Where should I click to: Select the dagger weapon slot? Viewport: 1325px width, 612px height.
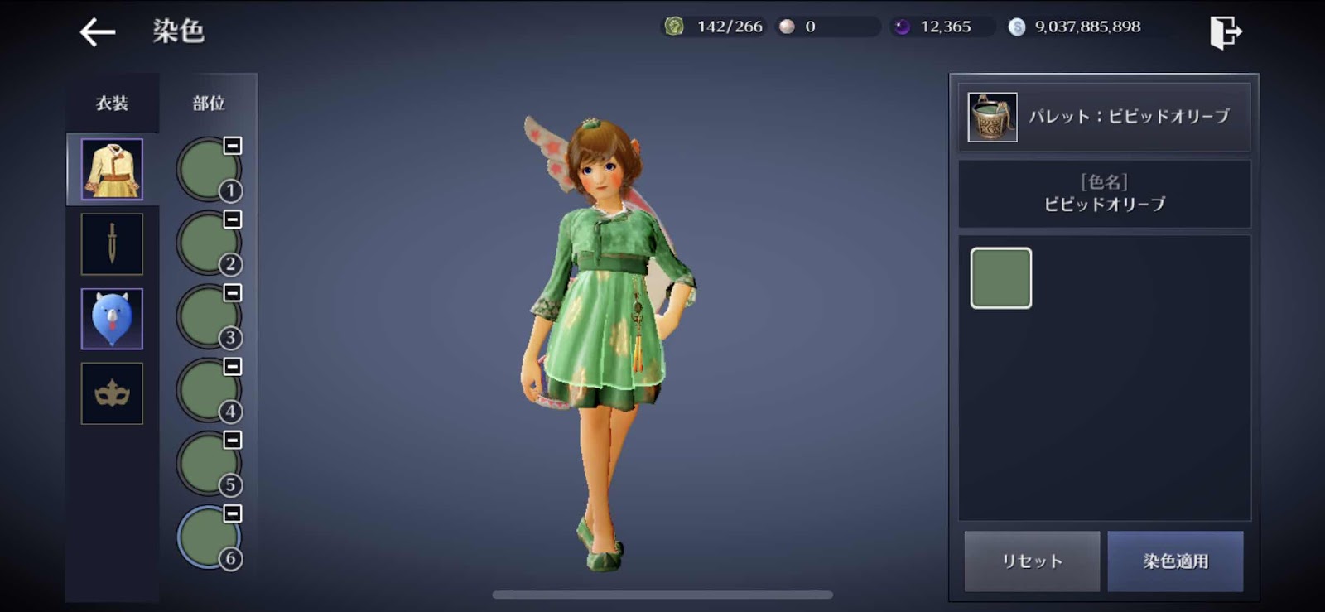pos(112,244)
